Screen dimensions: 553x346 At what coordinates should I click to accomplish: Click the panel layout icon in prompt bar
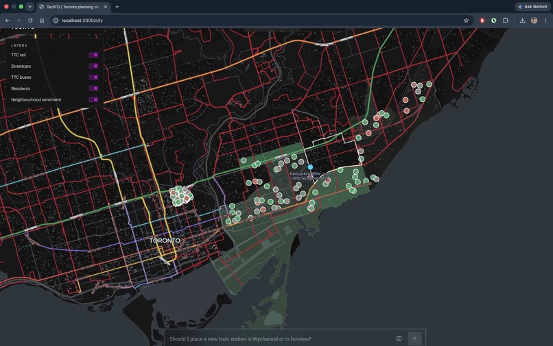(399, 338)
